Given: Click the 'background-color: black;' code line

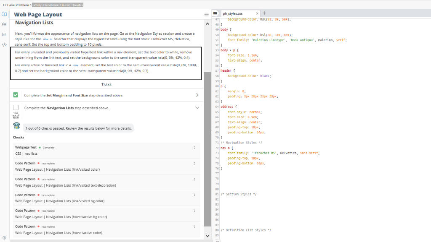Looking at the screenshot, I should click(x=249, y=76).
